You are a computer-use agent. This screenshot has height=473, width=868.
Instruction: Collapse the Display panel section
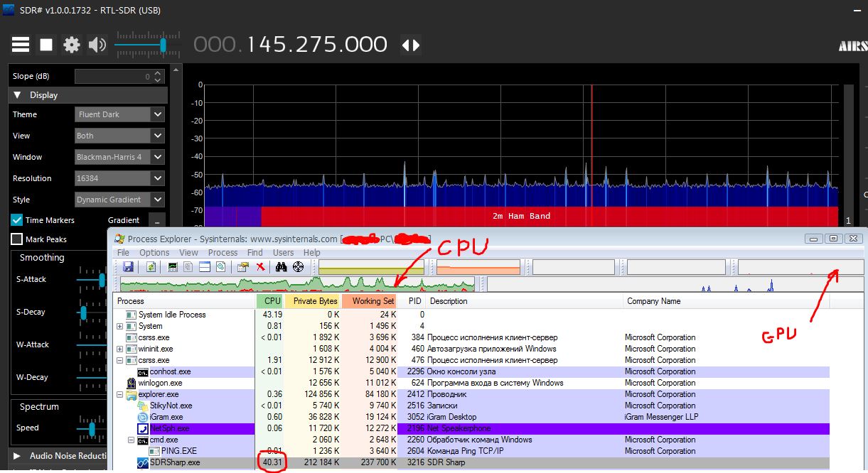tap(88, 95)
